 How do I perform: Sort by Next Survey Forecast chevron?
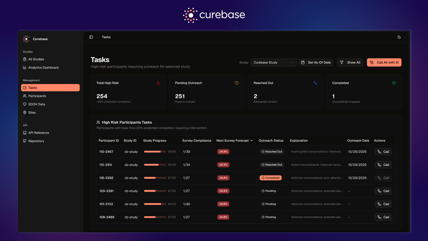coord(252,141)
